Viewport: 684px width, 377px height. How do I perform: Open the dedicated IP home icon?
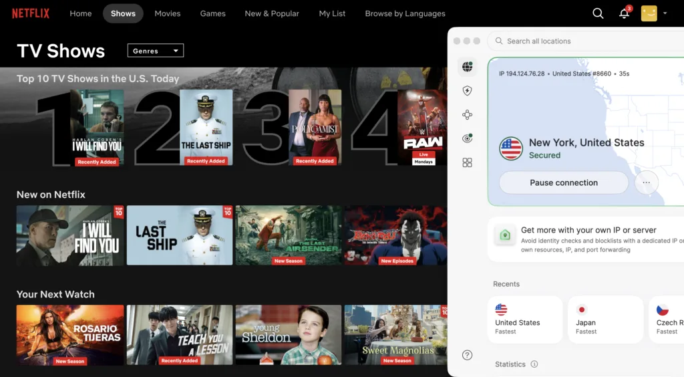coord(505,235)
